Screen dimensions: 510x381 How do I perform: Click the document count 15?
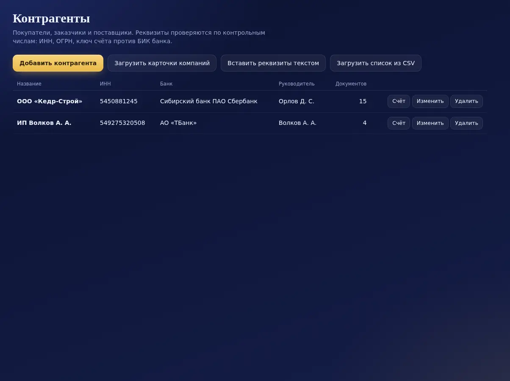coord(363,101)
